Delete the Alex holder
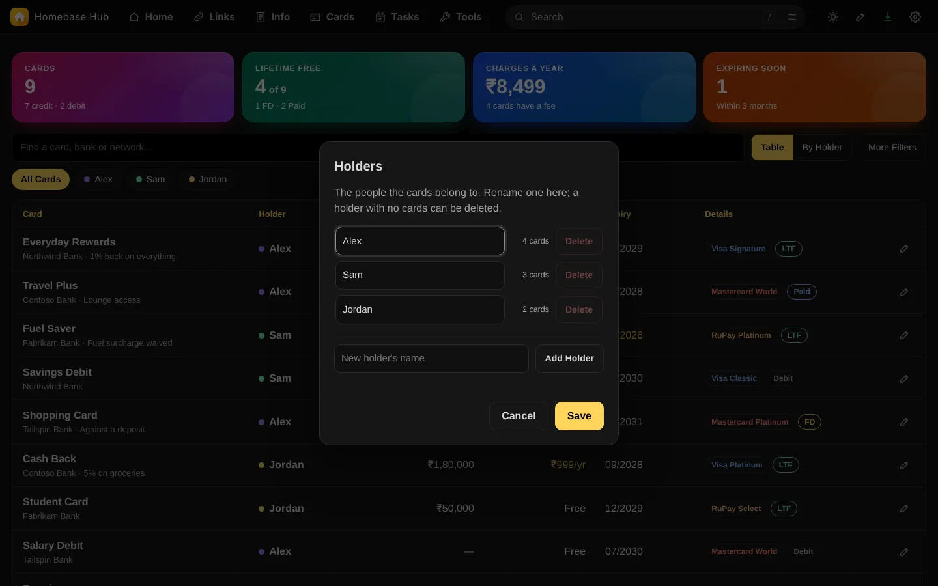 pos(579,241)
